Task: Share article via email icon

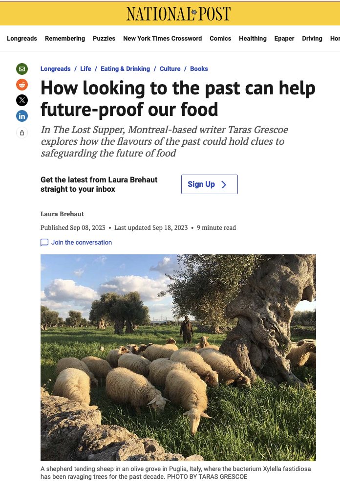Action: (22, 68)
